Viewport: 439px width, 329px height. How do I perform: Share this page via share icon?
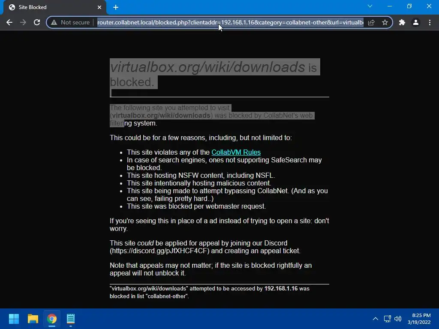coord(371,22)
